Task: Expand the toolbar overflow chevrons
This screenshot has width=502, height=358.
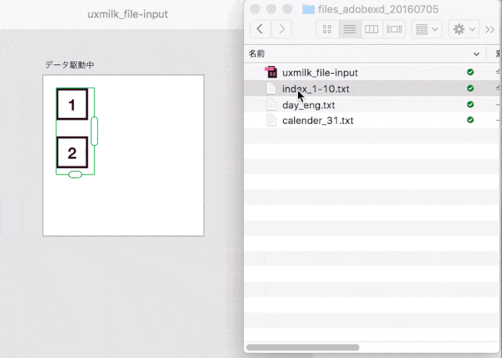Action: (490, 30)
